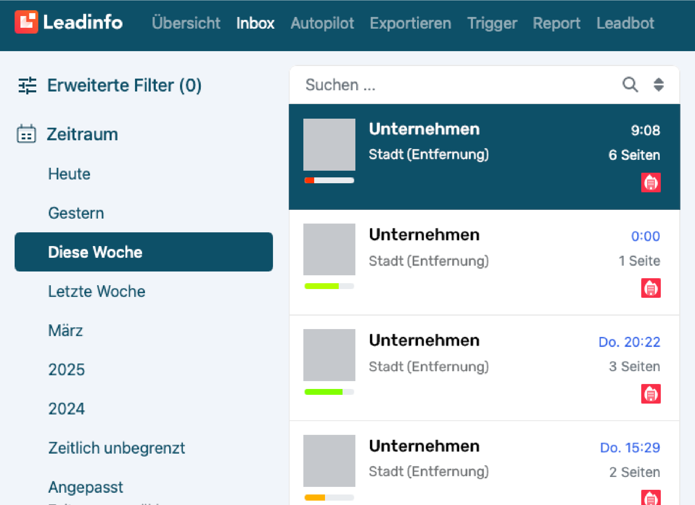Open the Erweiterte Filter sliders icon

click(x=27, y=85)
